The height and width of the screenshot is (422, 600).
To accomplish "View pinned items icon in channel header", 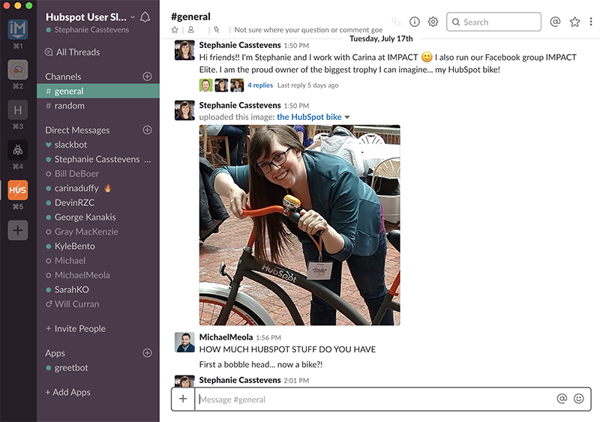I will click(x=217, y=30).
